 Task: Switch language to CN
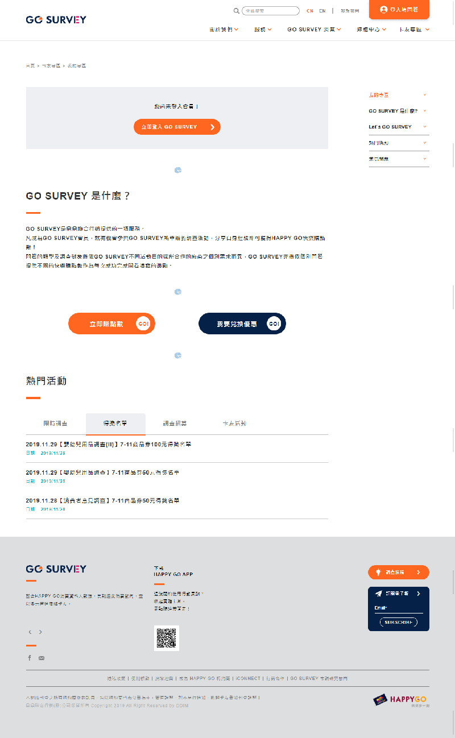310,11
